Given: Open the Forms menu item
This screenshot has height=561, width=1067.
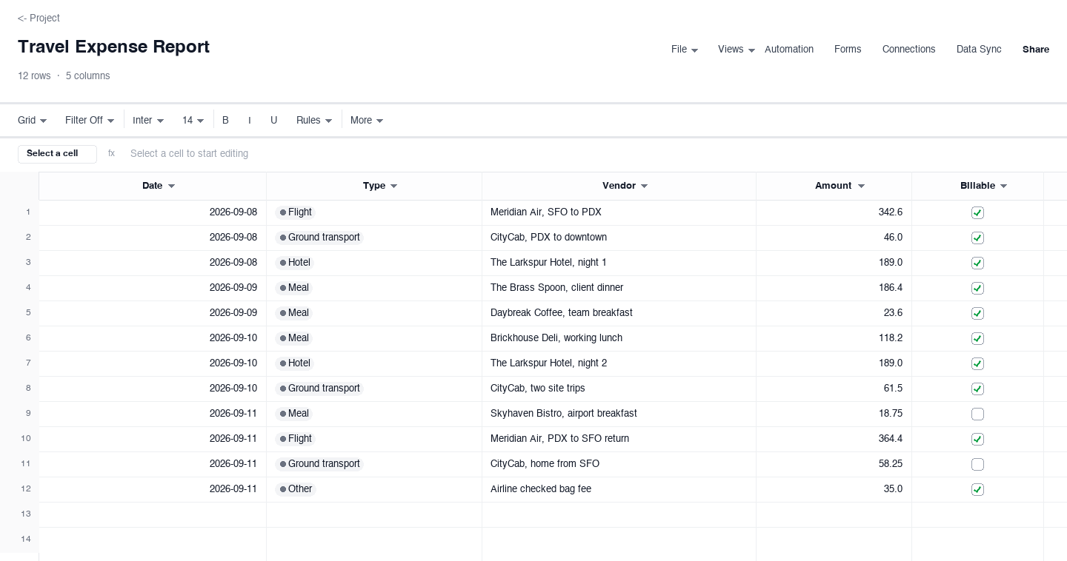Looking at the screenshot, I should coord(848,50).
